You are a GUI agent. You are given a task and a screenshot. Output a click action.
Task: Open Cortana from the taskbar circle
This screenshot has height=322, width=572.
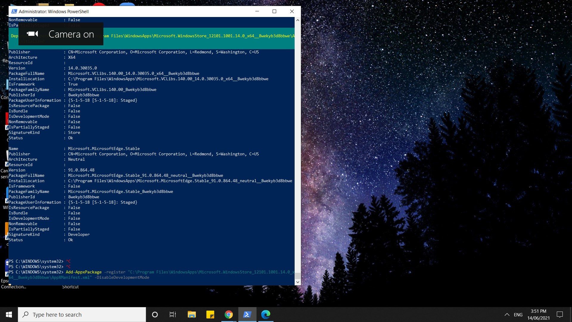pos(155,315)
